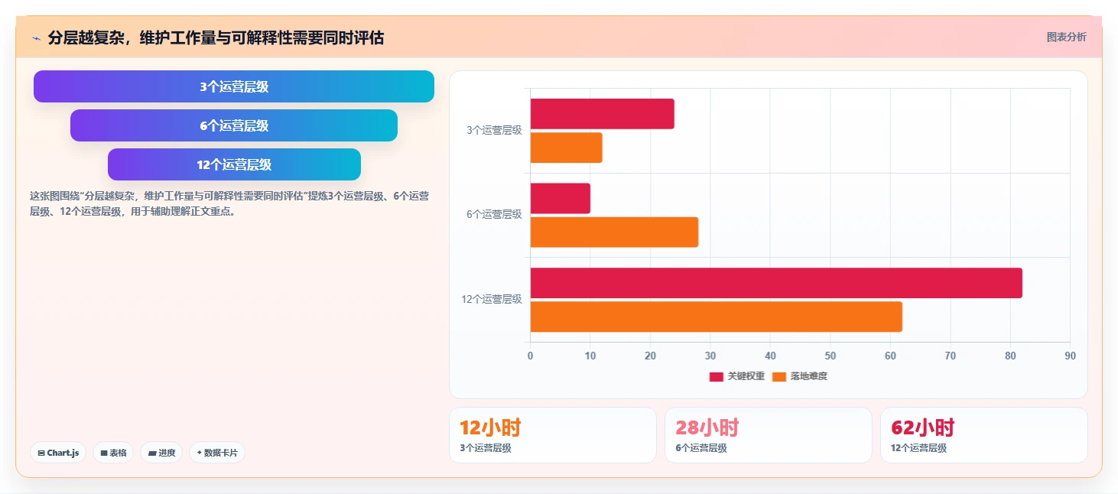
Task: Click the x-axis tick label 90
Action: pos(1070,356)
